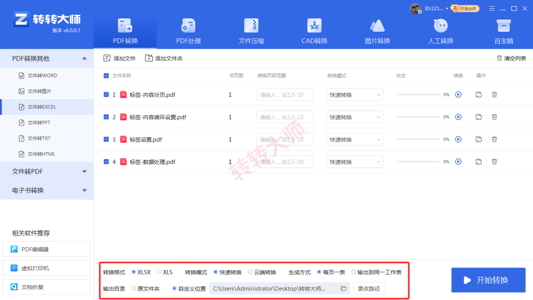Select 文件转TXT in sidebar
533x300 pixels.
point(47,138)
